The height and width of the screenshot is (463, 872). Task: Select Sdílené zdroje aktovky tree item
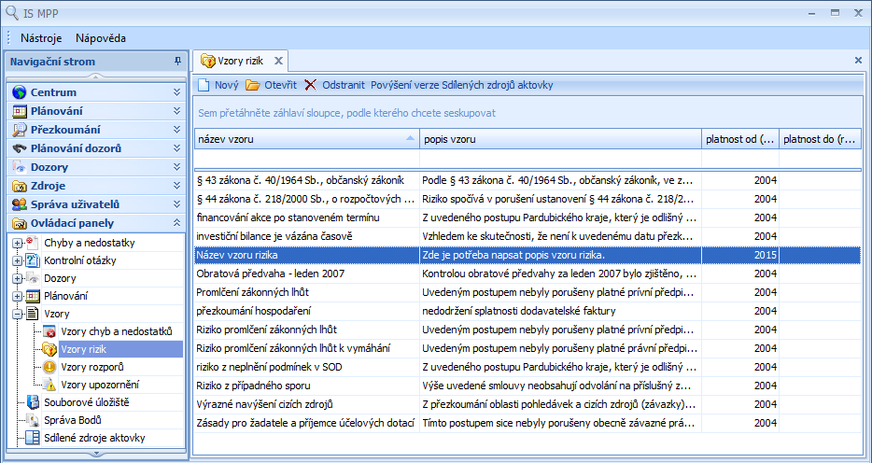[x=94, y=438]
